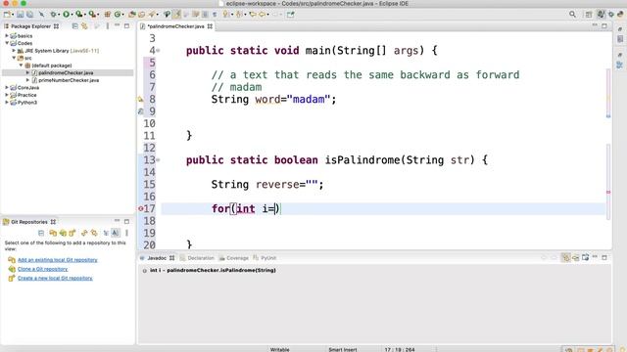Click the Search flashlight toolbar icon

(x=152, y=15)
